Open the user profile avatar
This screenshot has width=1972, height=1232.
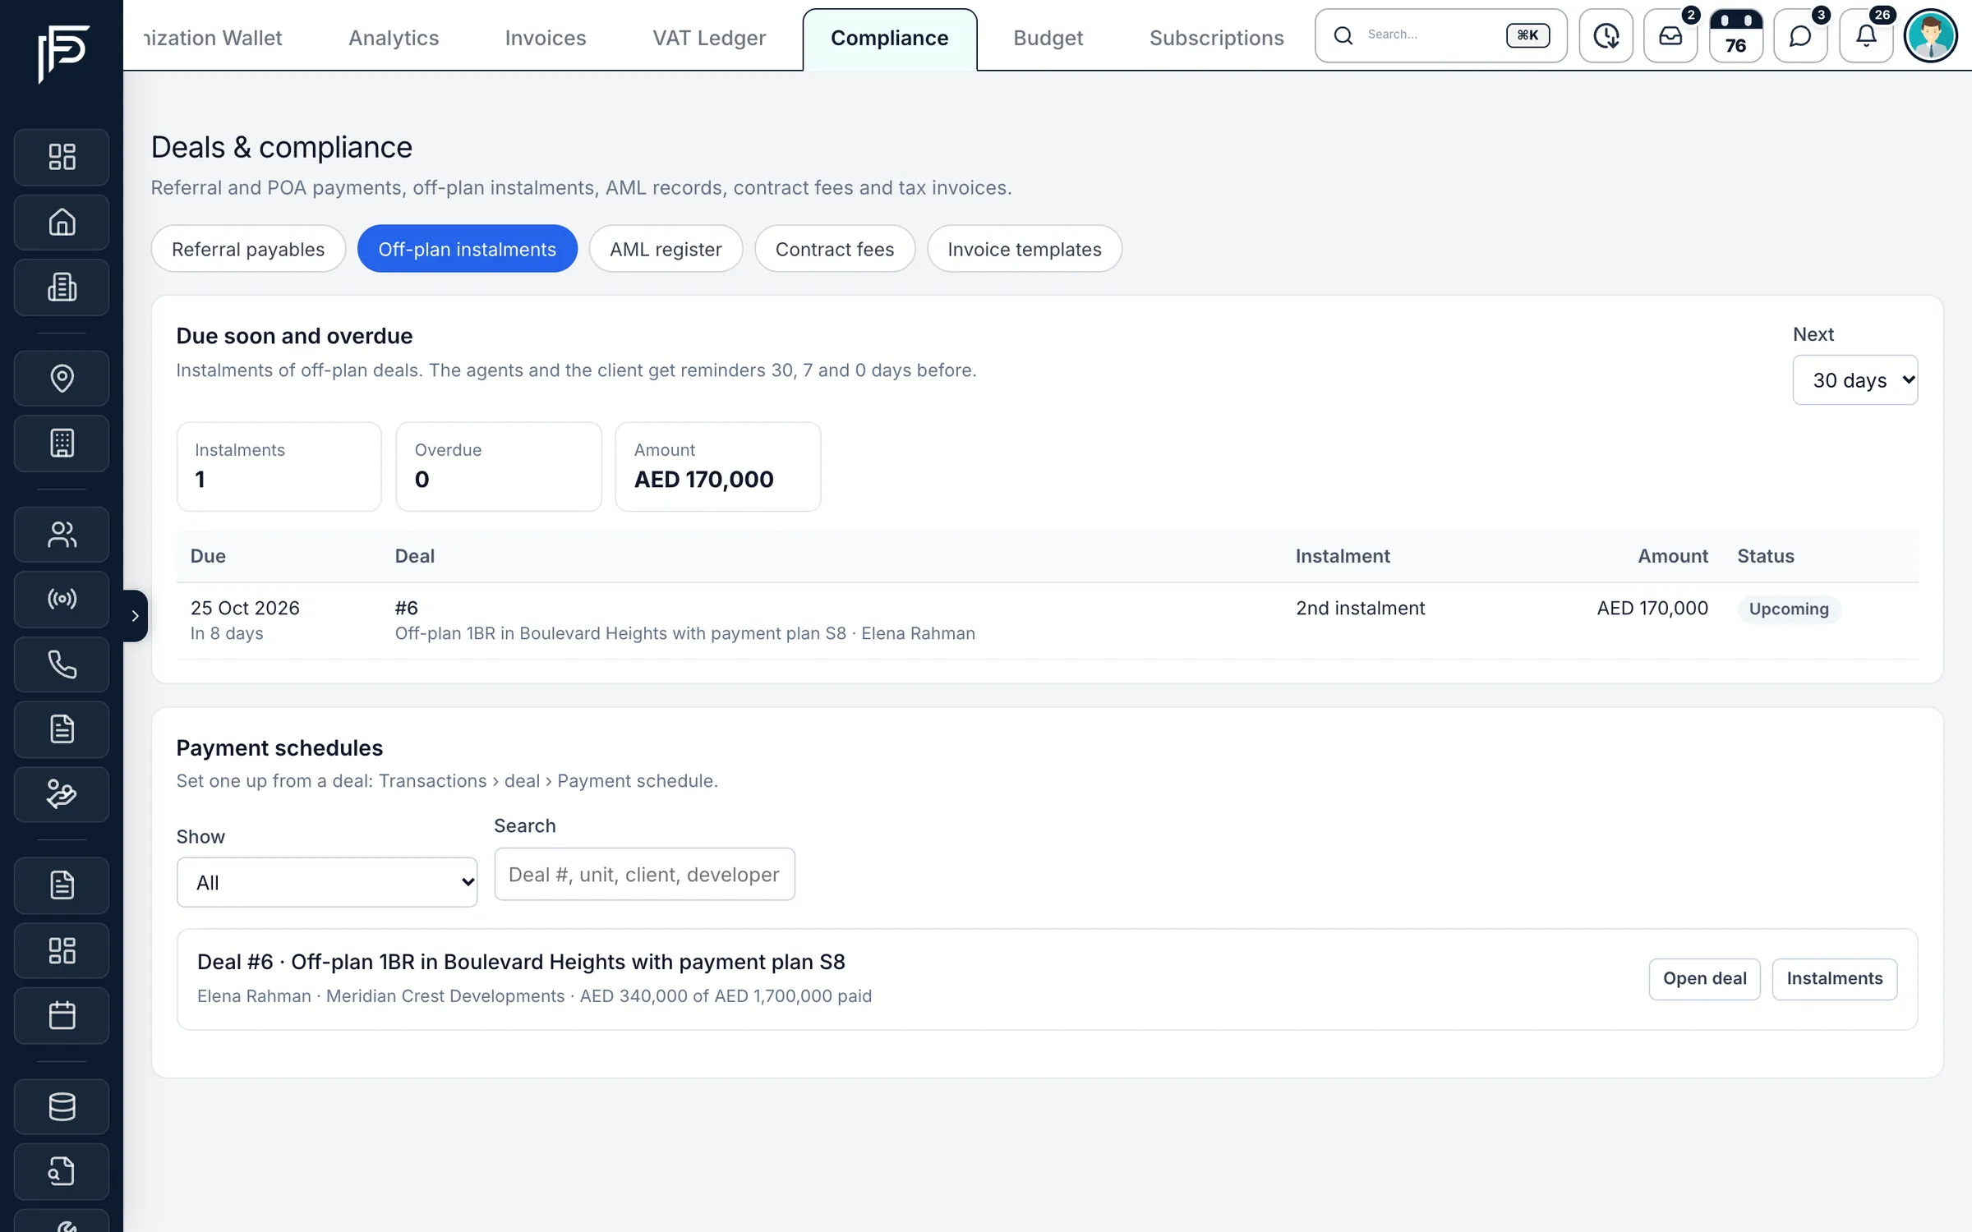coord(1931,36)
